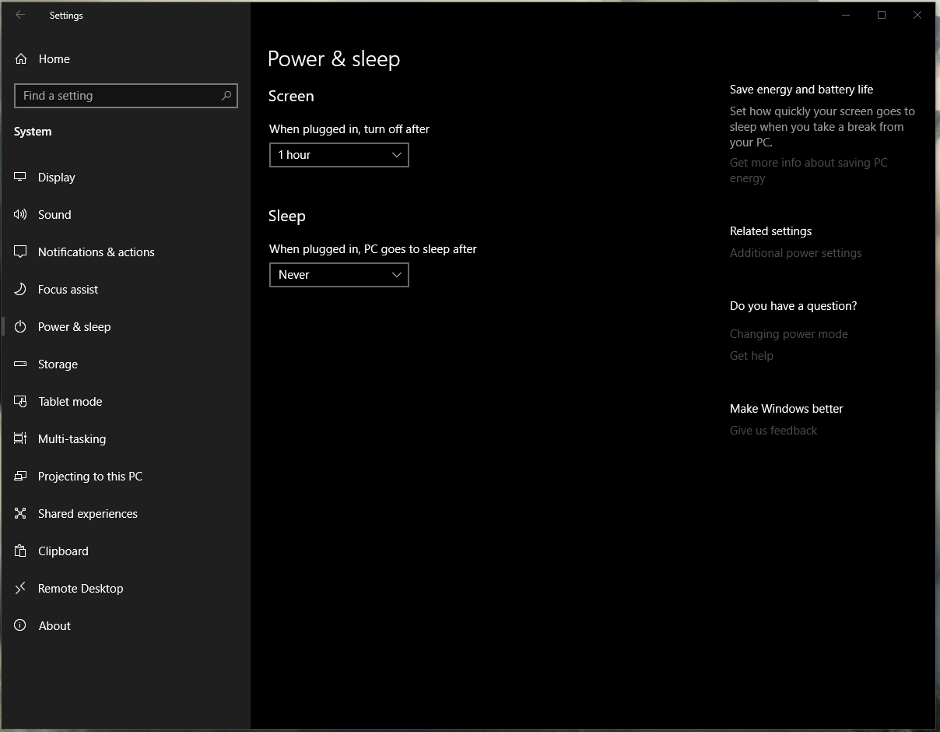Viewport: 940px width, 732px height.
Task: Select Power & sleep label in sidebar
Action: point(75,327)
